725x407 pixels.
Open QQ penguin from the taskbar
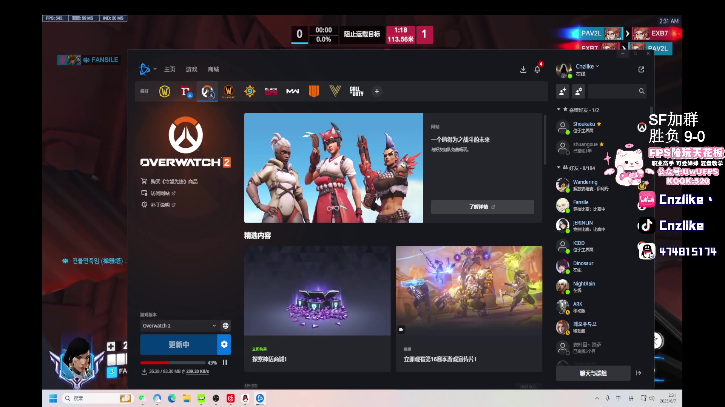(245, 398)
